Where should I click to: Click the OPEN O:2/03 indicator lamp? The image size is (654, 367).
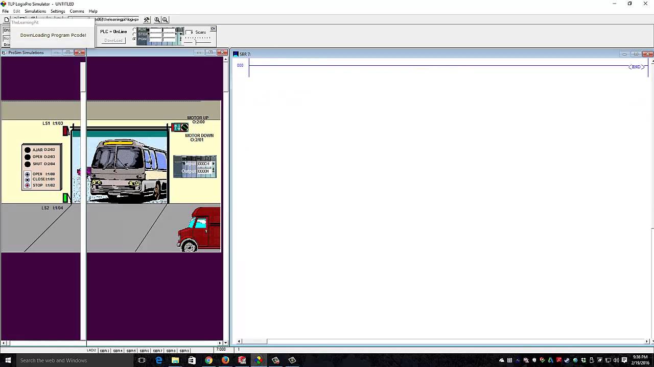tap(28, 157)
